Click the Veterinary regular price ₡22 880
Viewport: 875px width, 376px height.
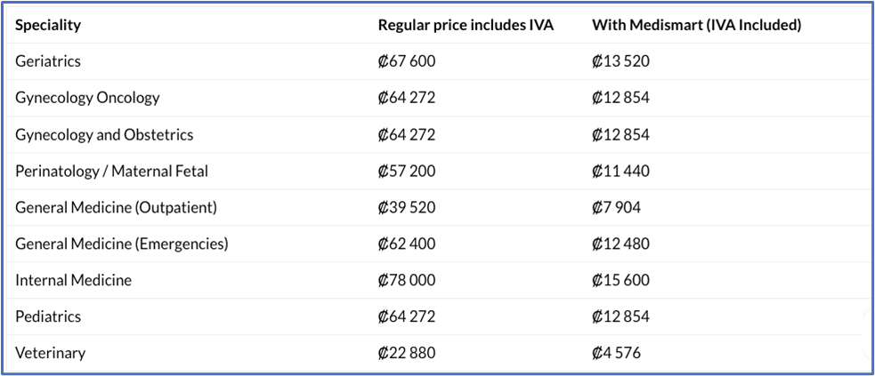coord(407,353)
